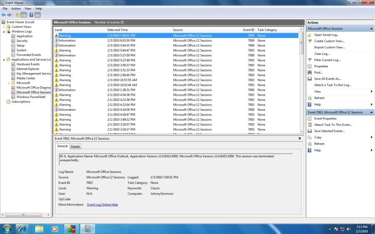375x234 pixels.
Task: Click the Up one level toolbar icon
Action: [17, 15]
